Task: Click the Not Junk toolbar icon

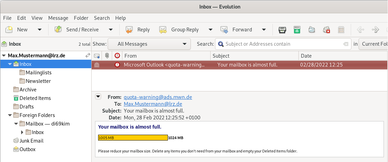Action: pos(326,30)
